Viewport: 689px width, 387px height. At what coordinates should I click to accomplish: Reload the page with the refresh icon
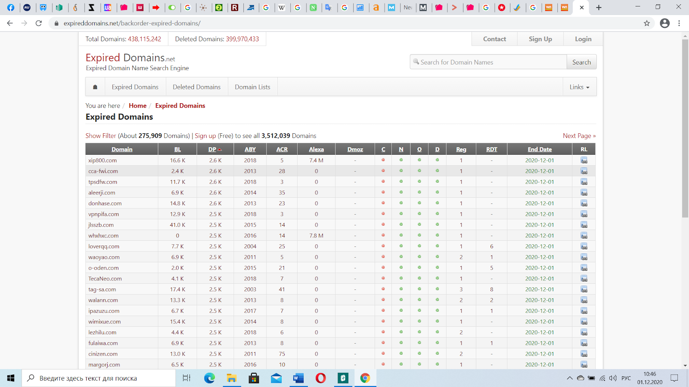39,23
